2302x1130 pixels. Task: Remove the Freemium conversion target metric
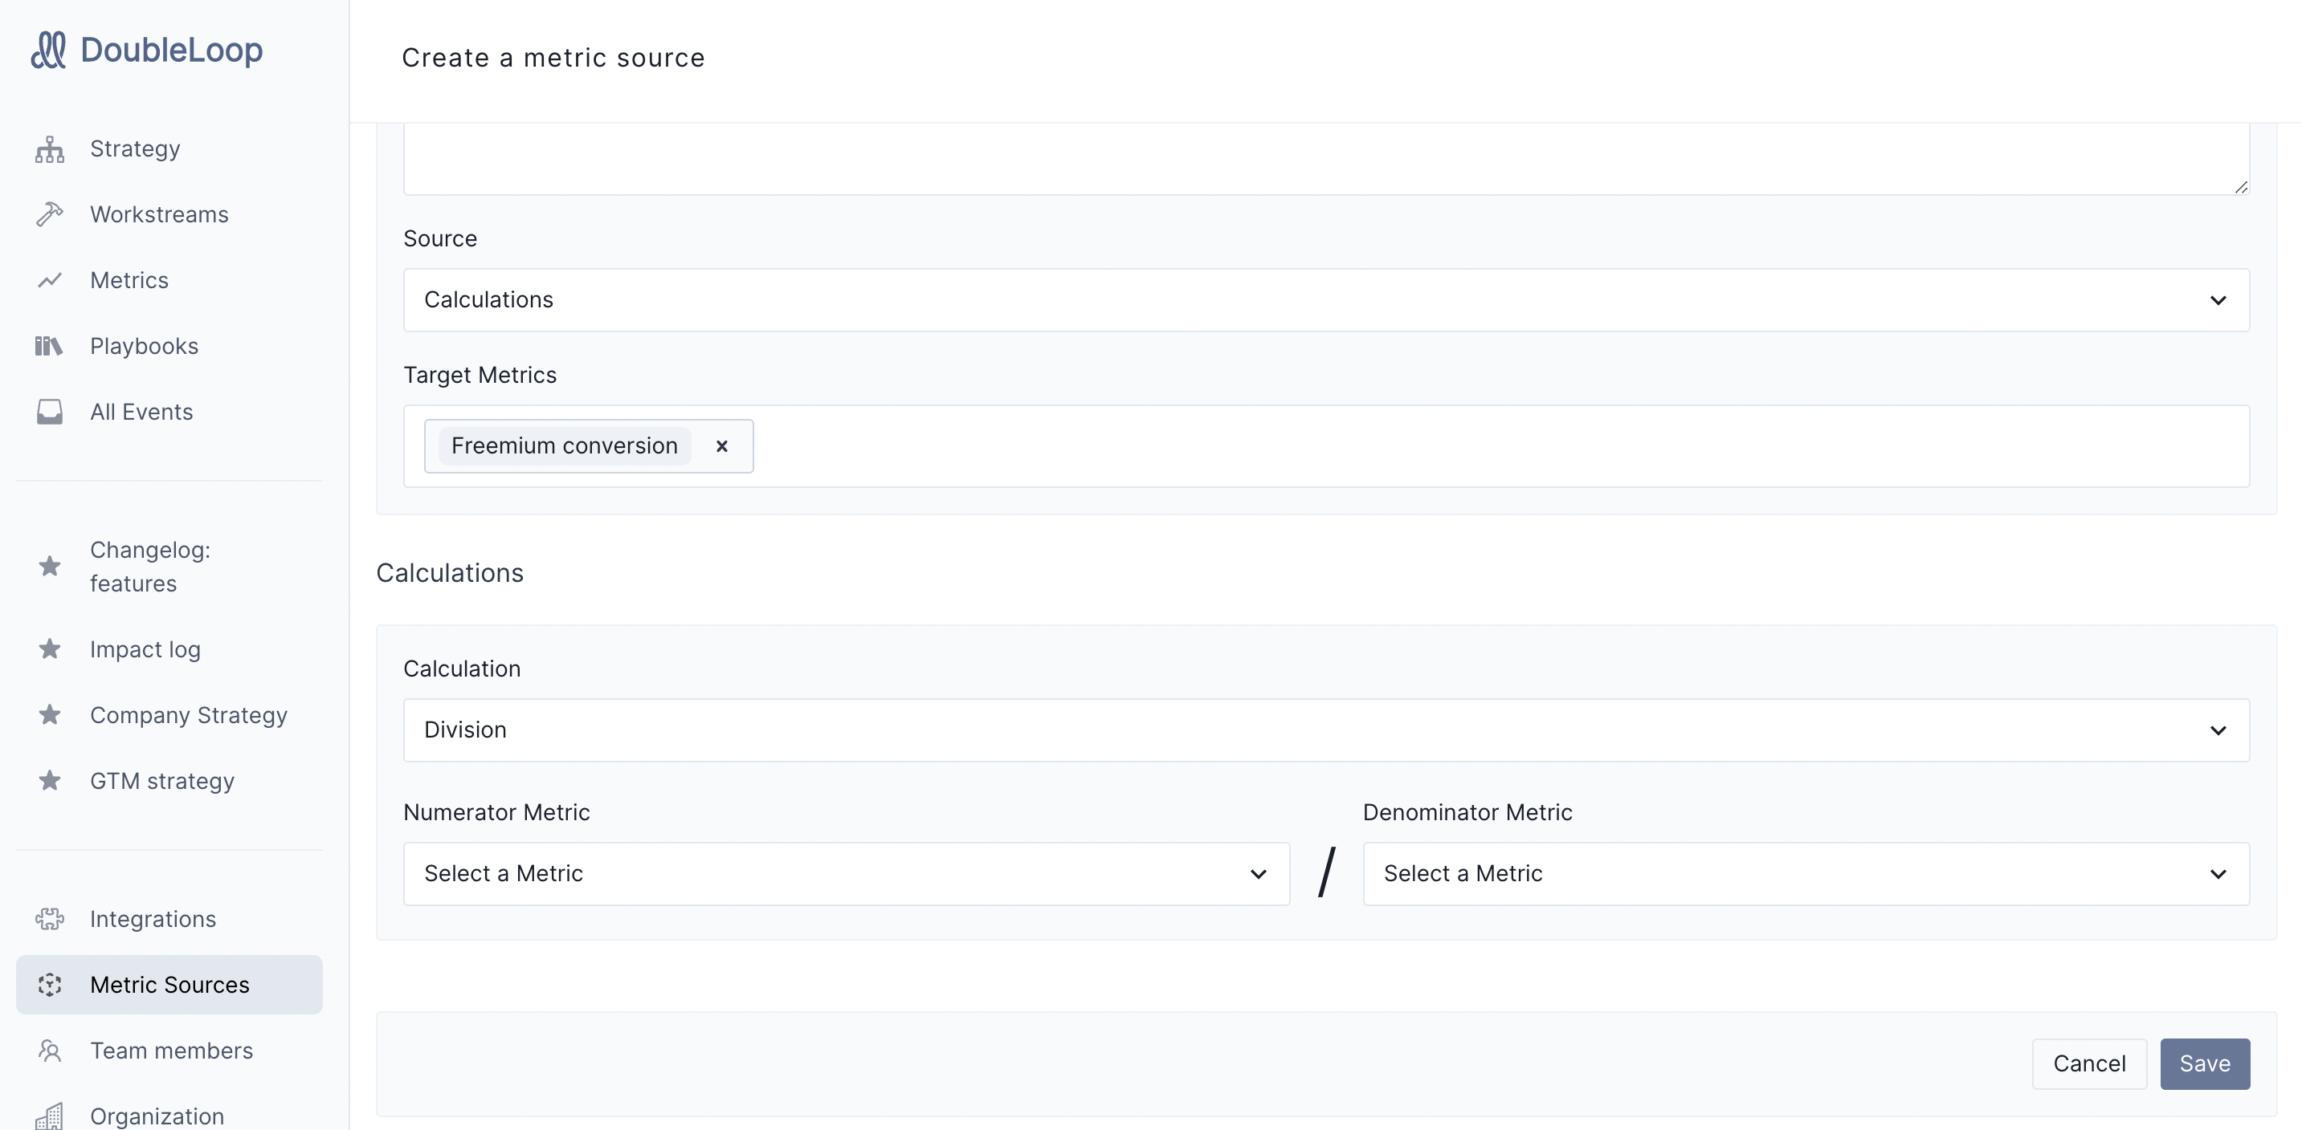tap(722, 446)
